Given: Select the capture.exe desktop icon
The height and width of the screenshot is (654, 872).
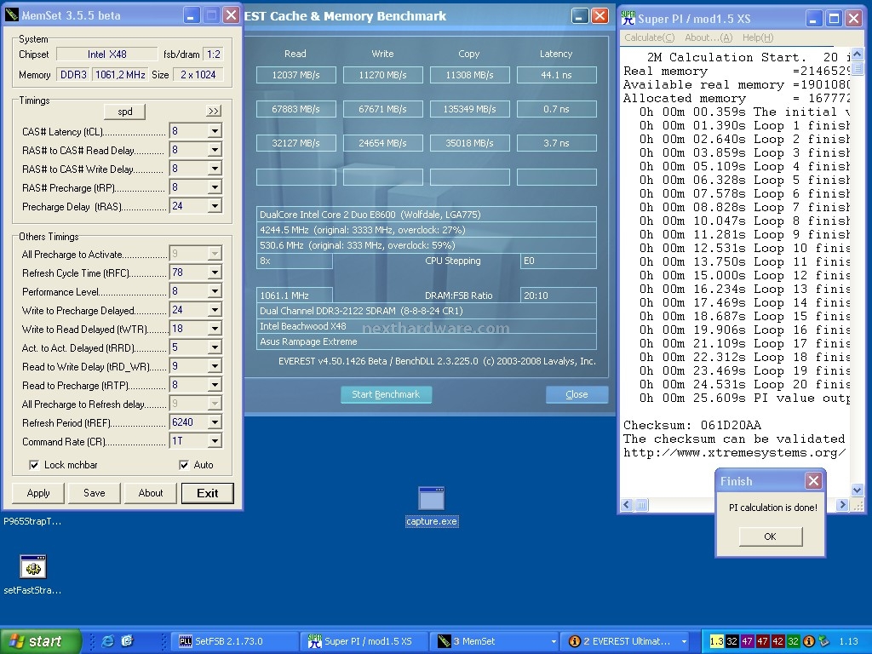Looking at the screenshot, I should coord(431,498).
